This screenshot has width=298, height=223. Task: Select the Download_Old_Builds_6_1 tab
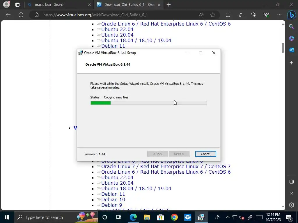(129, 5)
